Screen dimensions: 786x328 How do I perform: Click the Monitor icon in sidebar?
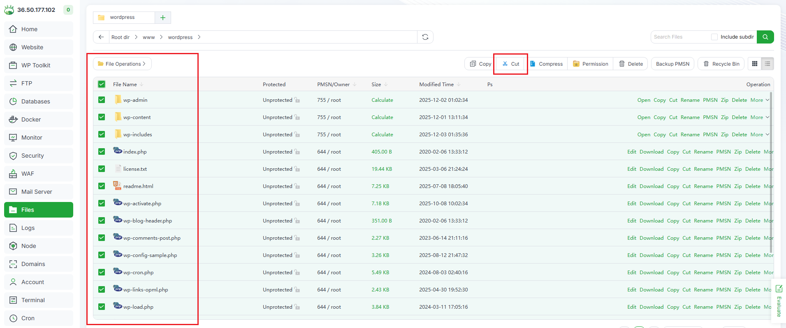13,138
